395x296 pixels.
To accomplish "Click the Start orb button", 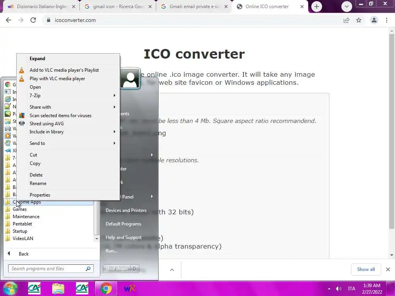I will [x=10, y=288].
